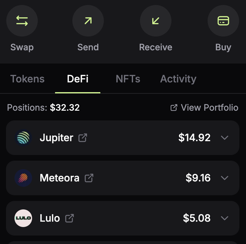Select the DeFi tab

click(78, 79)
